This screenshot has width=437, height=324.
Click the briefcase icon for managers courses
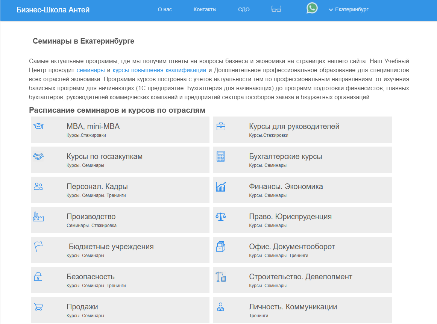(221, 126)
